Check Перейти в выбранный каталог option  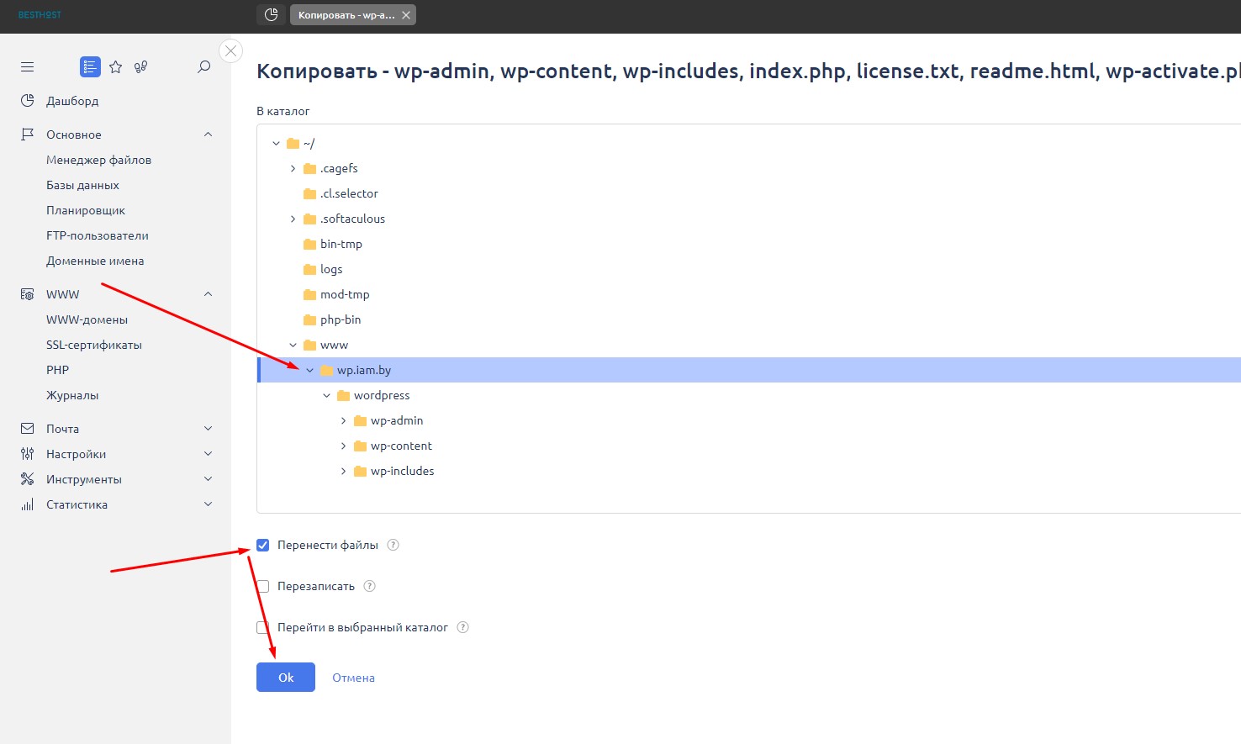pos(263,627)
